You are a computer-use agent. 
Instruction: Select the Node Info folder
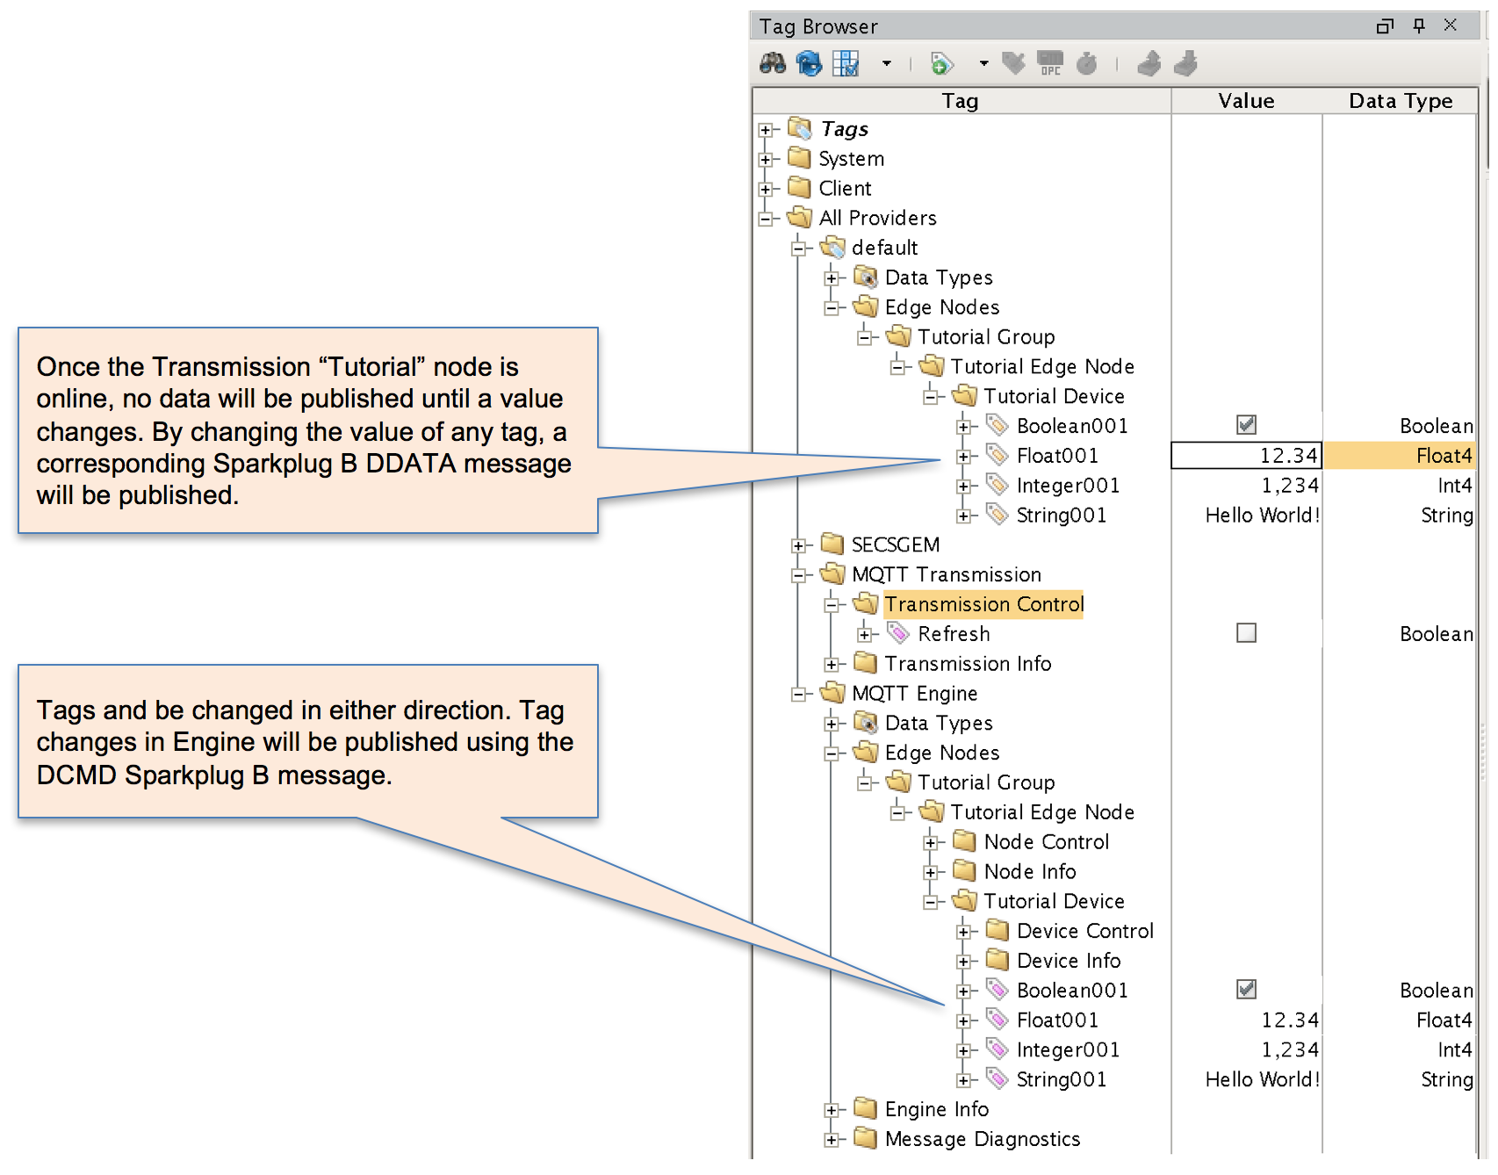[x=1030, y=872]
